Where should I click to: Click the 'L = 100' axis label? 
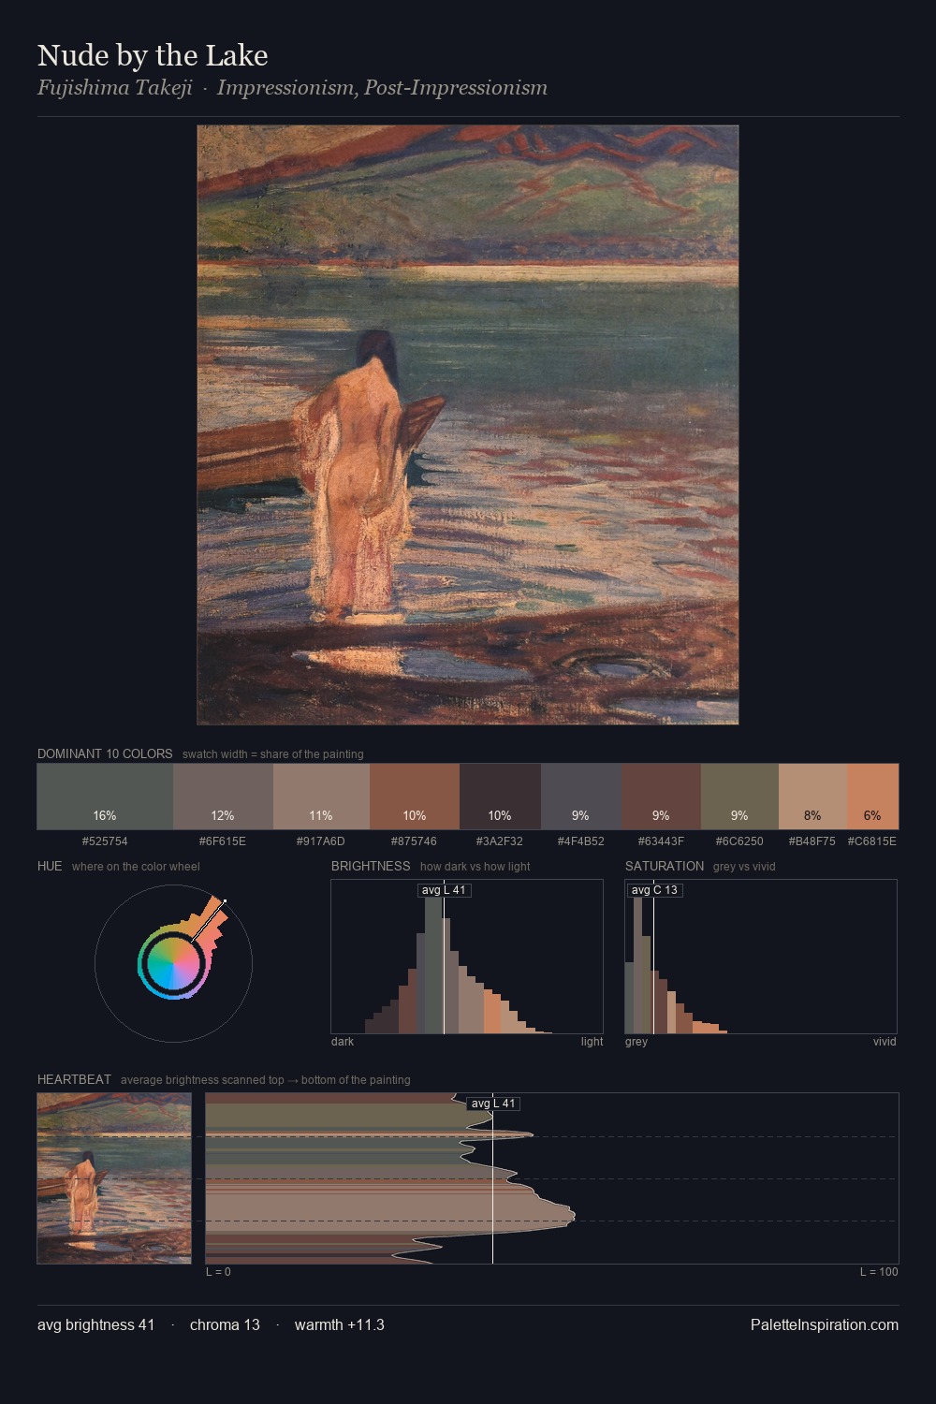(x=879, y=1272)
